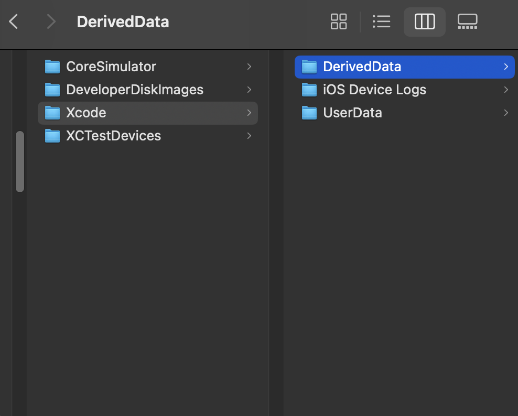Click the DeveloperDiskImages folder icon
Screen dimensions: 518x416
(x=52, y=90)
